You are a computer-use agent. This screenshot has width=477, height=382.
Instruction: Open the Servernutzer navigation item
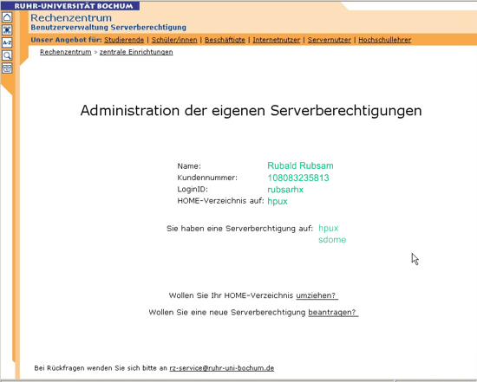[330, 40]
